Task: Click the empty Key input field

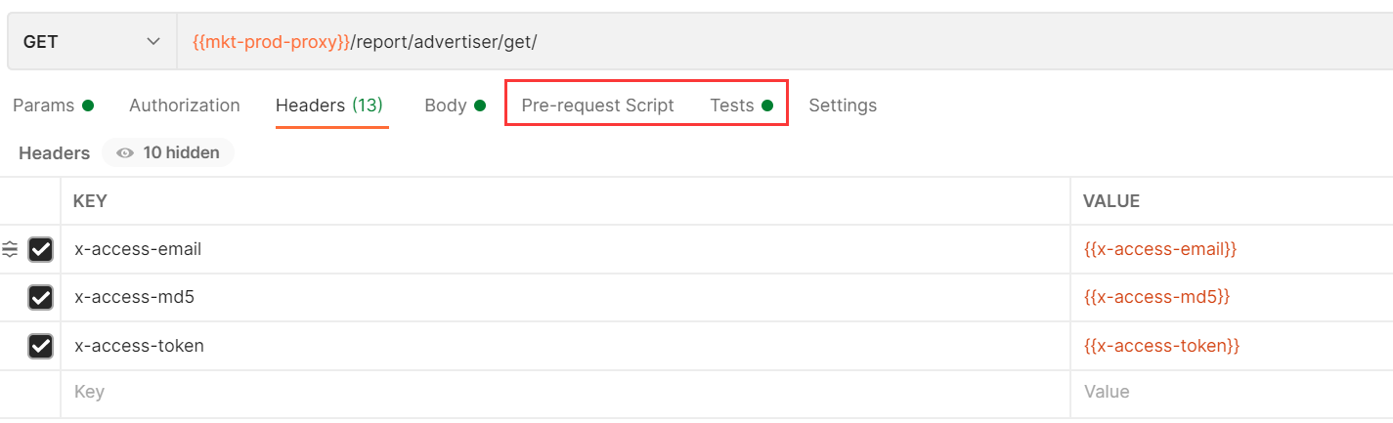Action: coord(565,393)
